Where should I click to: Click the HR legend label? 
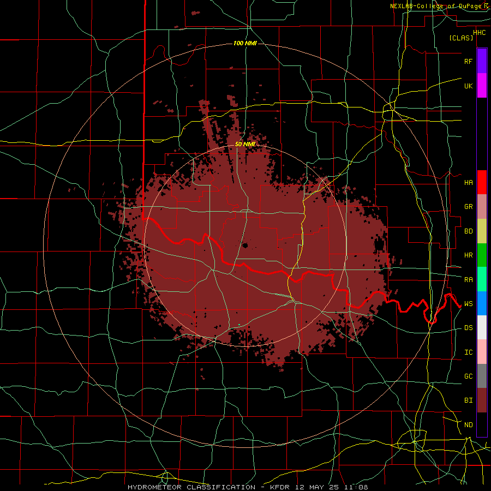pos(468,255)
